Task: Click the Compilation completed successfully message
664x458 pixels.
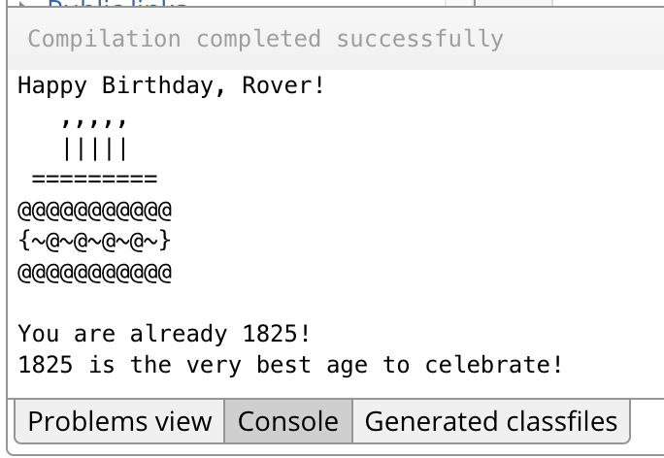Action: point(265,40)
